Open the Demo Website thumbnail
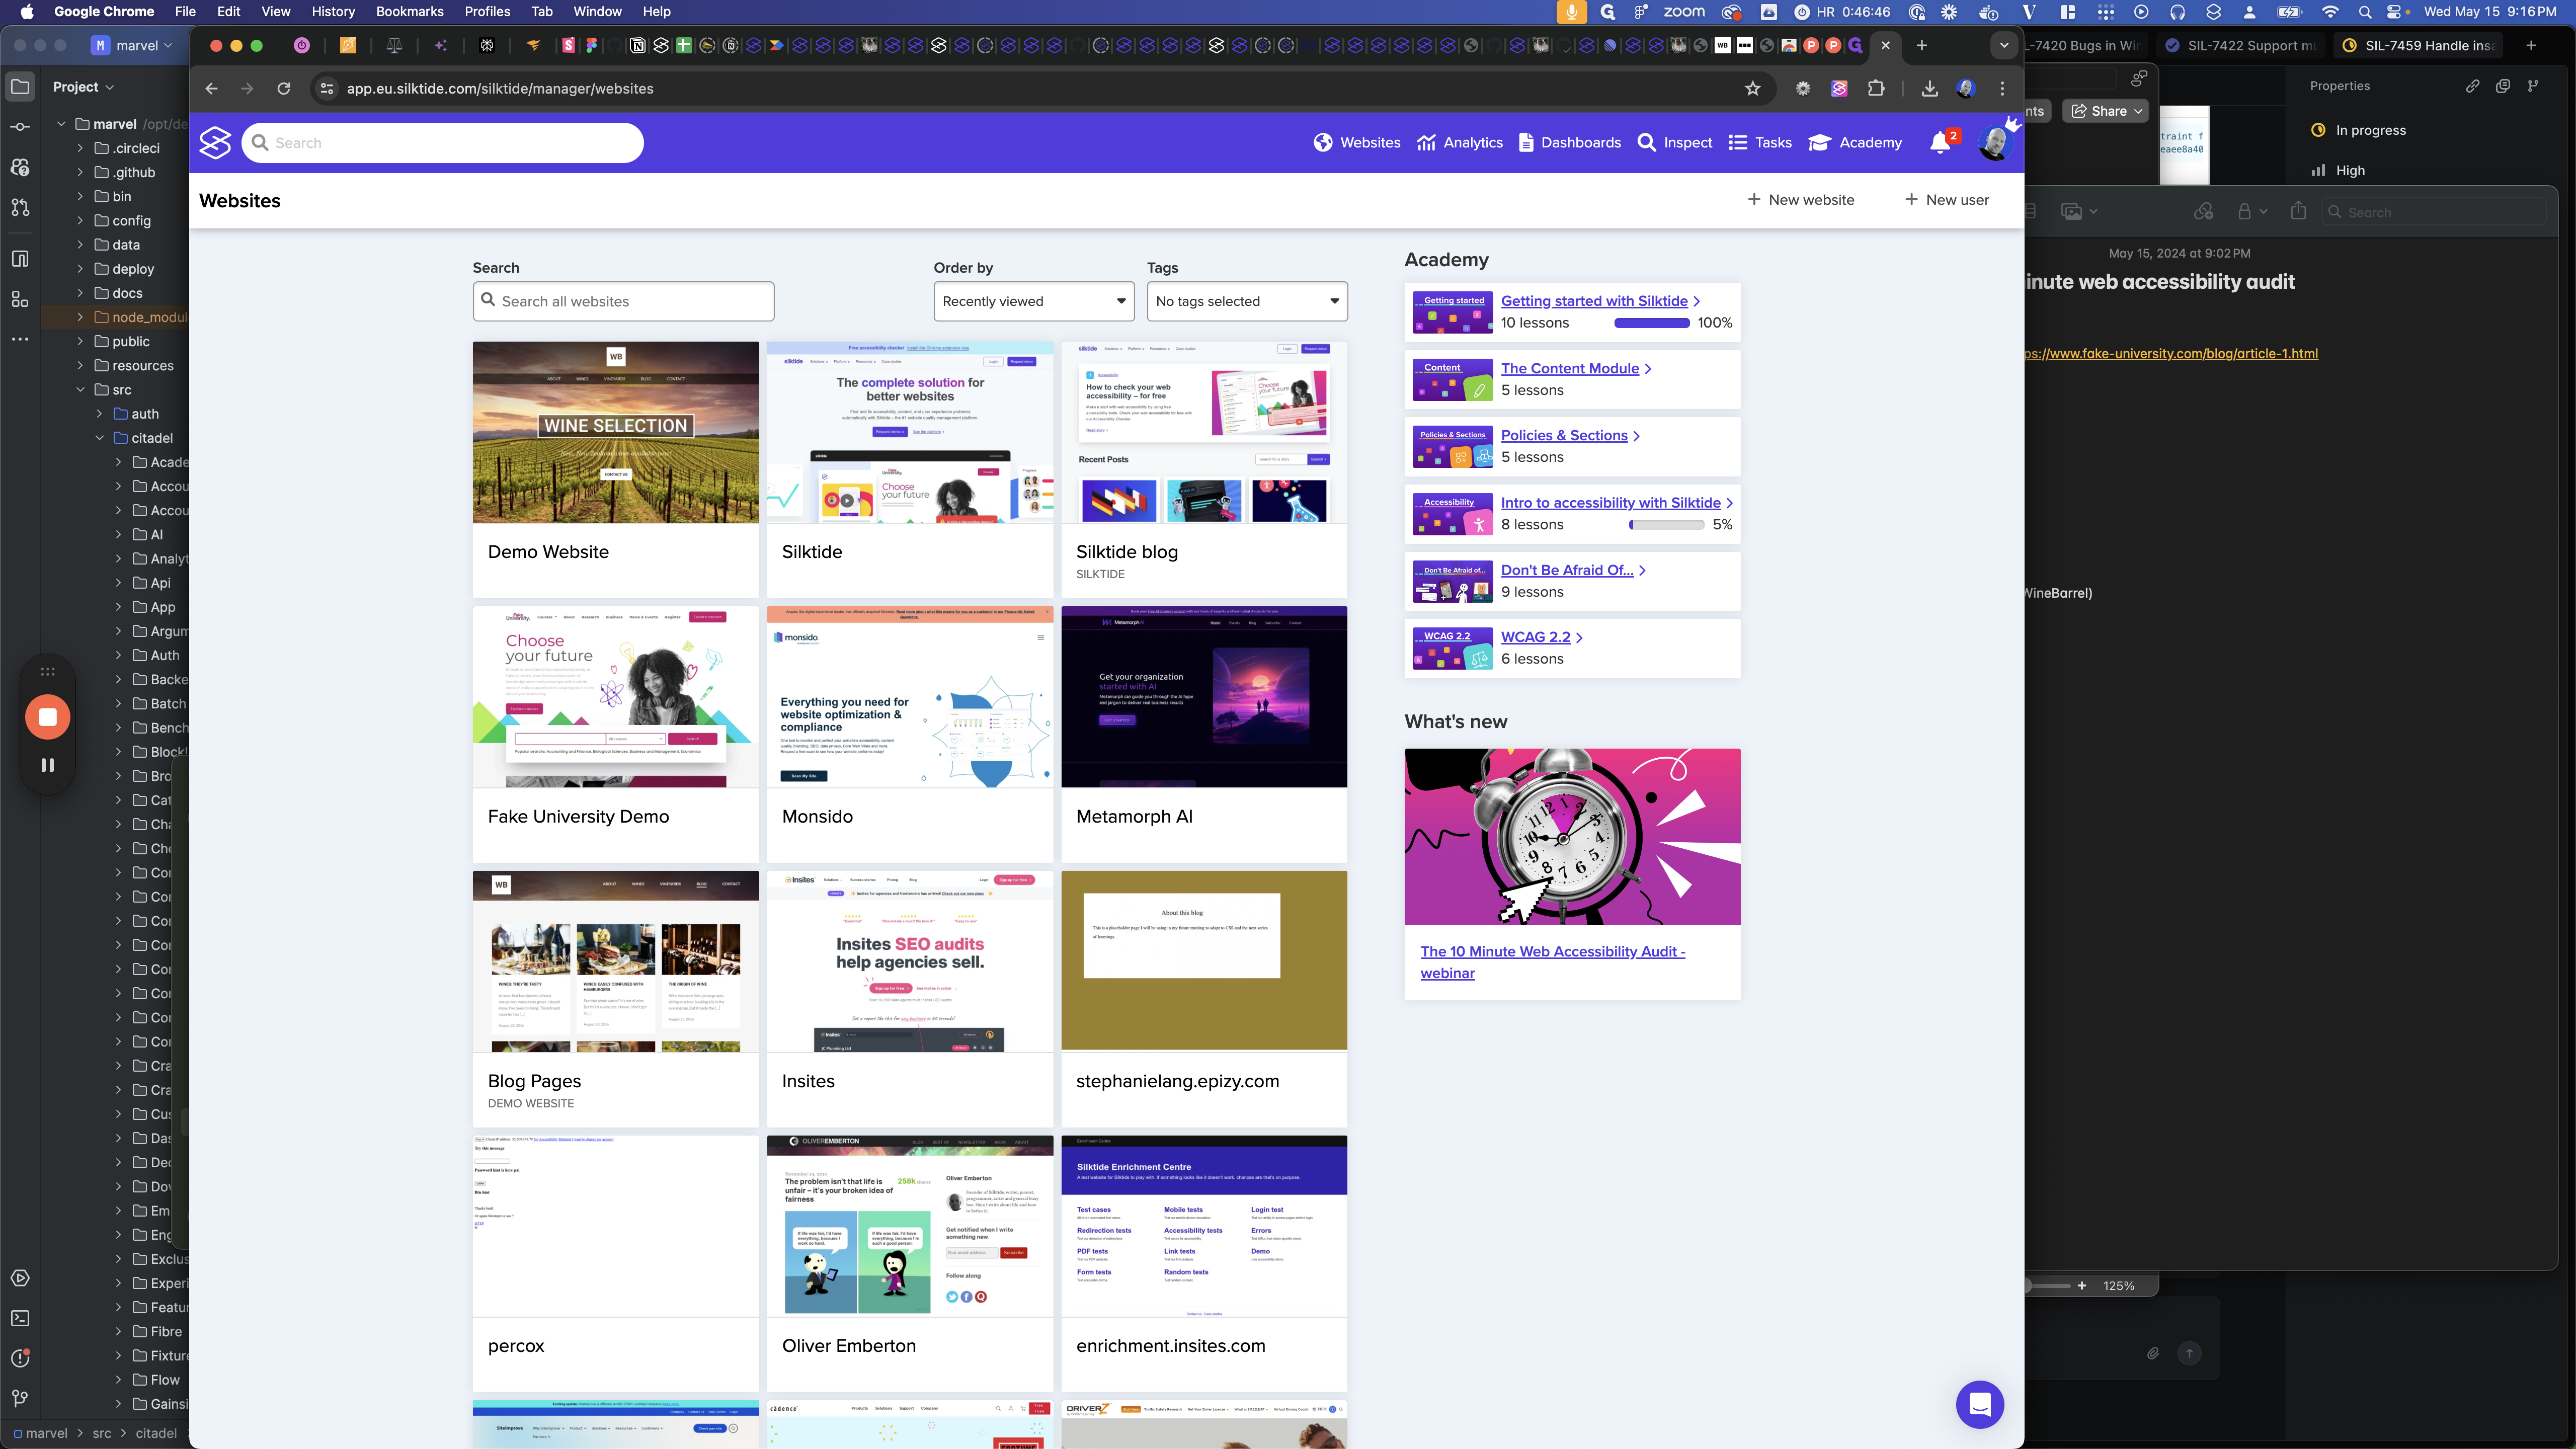 click(x=616, y=432)
